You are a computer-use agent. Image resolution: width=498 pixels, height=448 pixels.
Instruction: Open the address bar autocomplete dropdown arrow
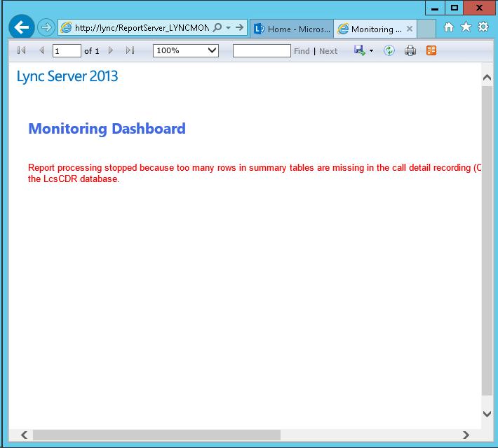click(229, 28)
